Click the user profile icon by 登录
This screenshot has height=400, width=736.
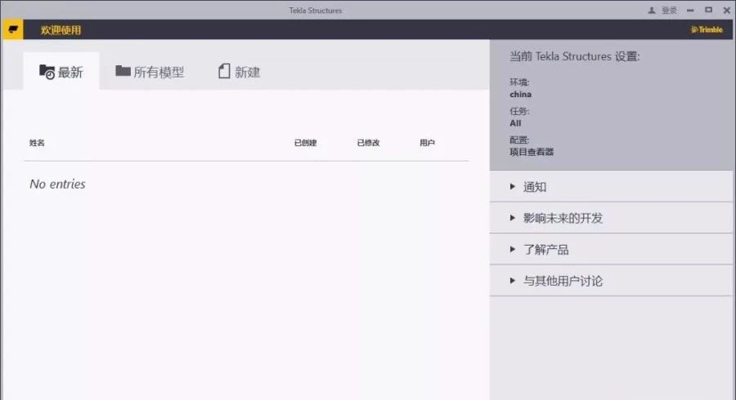click(x=652, y=11)
